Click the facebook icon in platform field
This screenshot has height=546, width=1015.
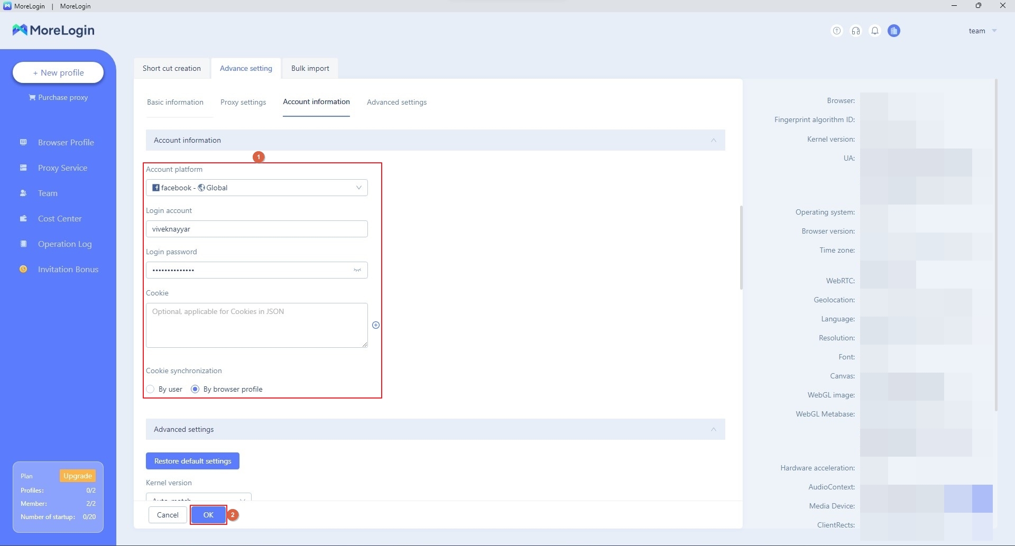coord(156,188)
